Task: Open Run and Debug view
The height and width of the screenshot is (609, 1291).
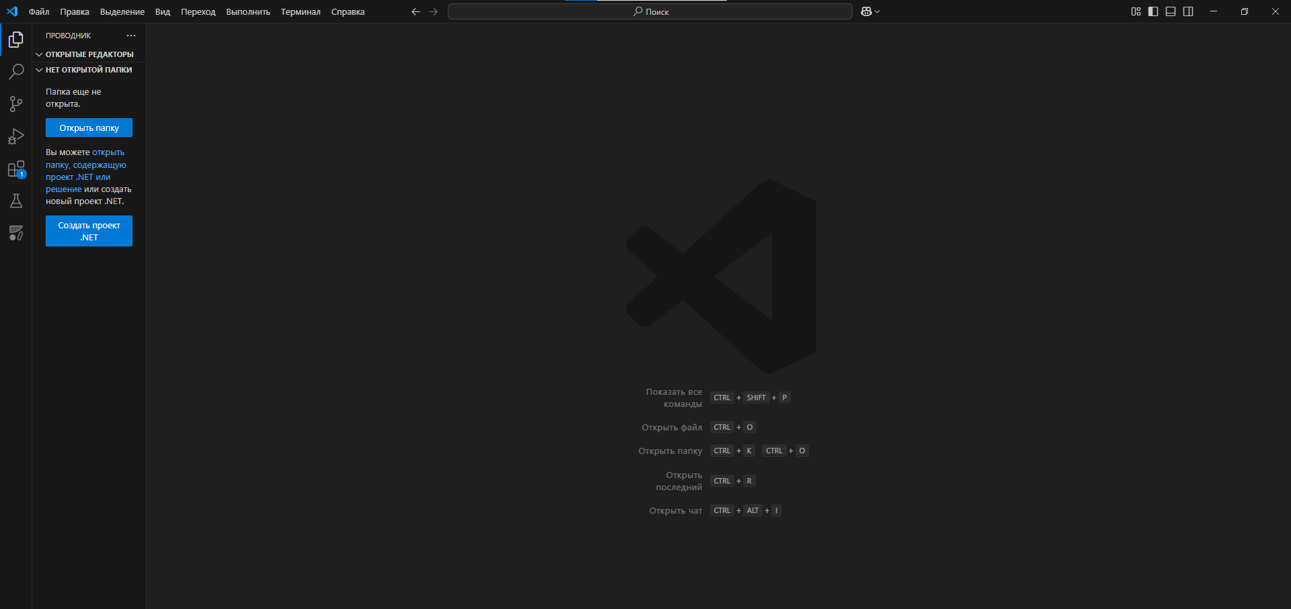Action: coord(16,136)
